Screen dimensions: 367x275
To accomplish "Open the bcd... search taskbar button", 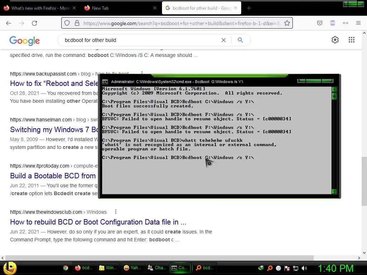I will pyautogui.click(x=205, y=268).
